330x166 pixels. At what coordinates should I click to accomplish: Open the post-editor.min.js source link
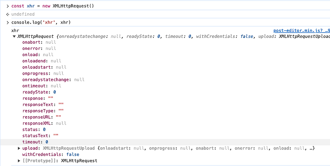pyautogui.click(x=302, y=30)
